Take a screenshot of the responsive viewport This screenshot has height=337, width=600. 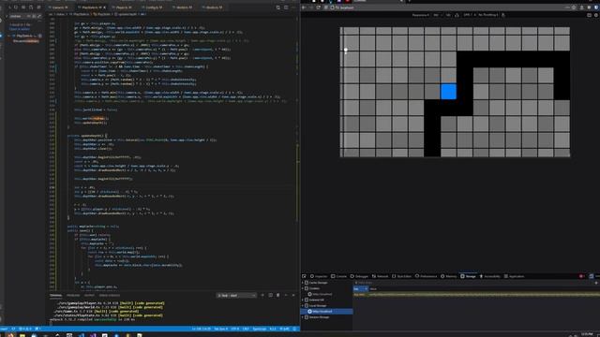pyautogui.click(x=589, y=15)
